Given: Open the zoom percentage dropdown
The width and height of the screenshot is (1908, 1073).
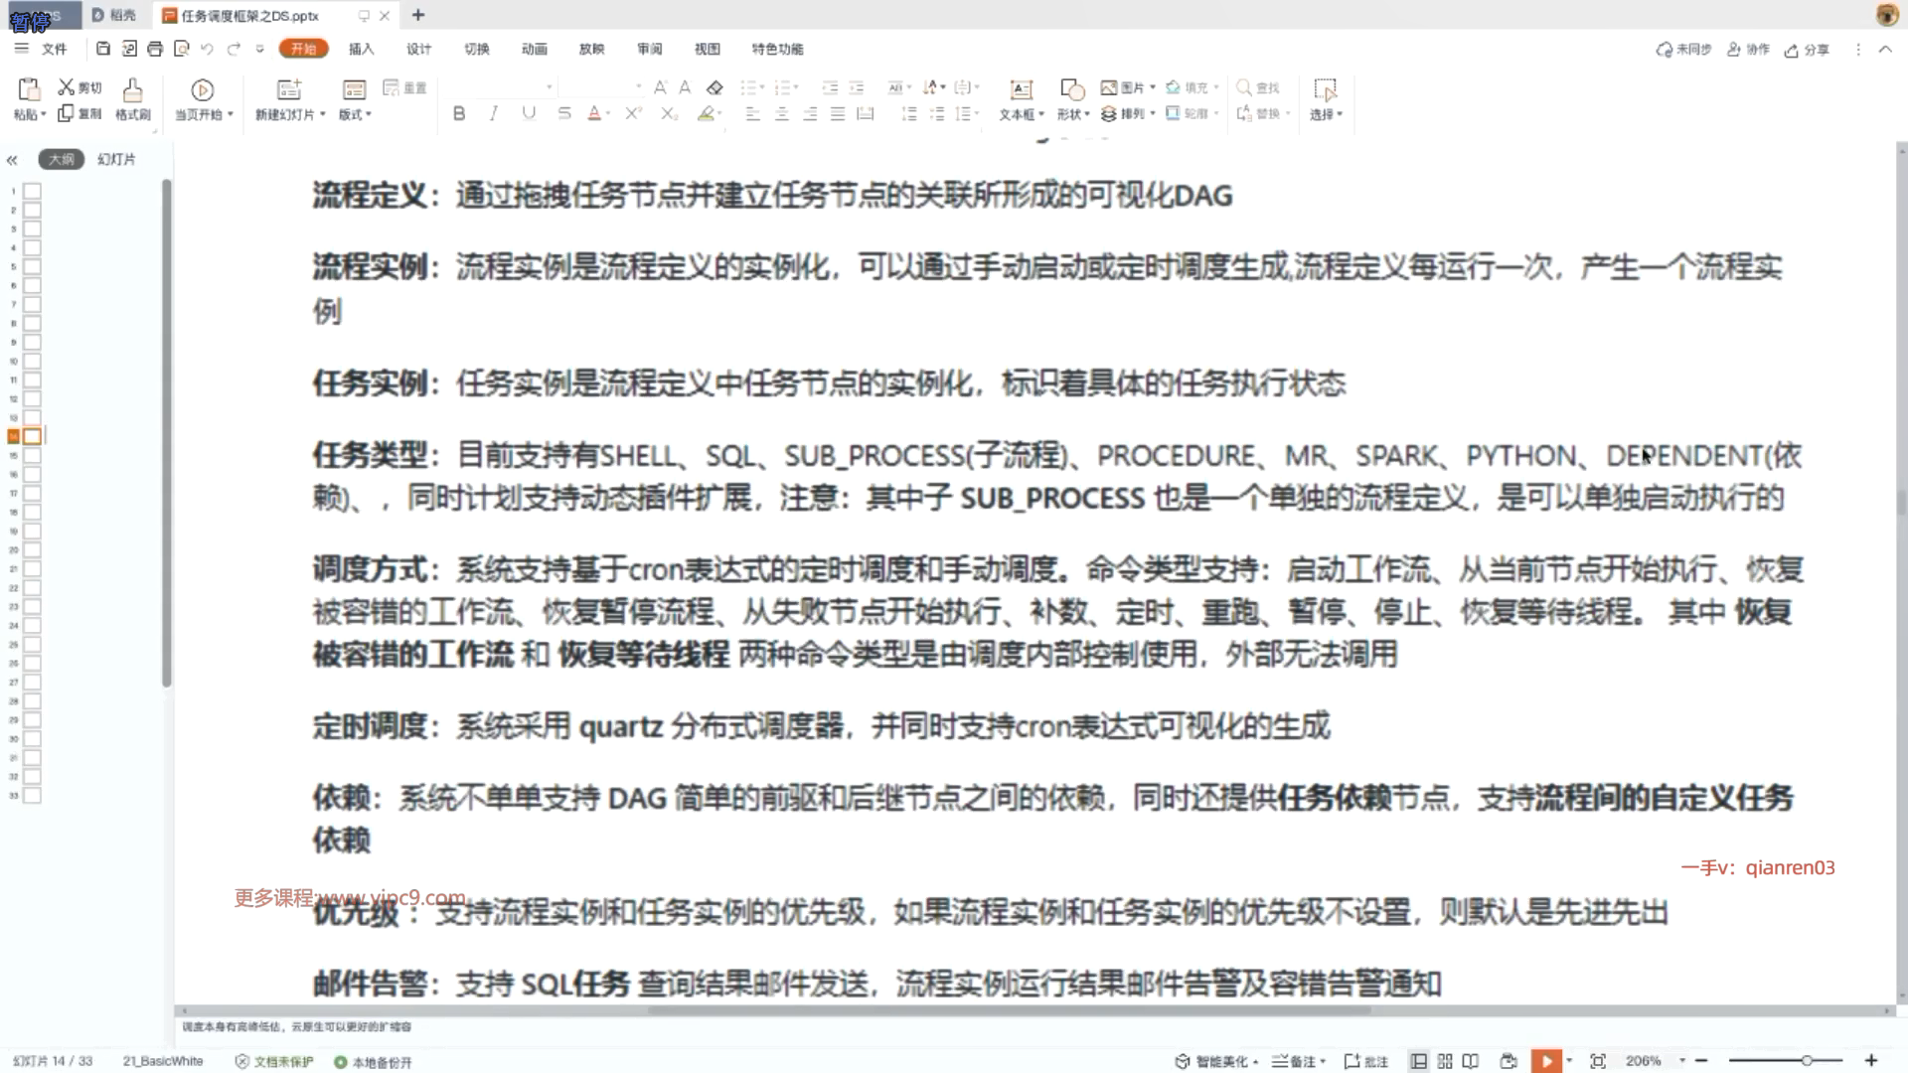Looking at the screenshot, I should 1682,1061.
